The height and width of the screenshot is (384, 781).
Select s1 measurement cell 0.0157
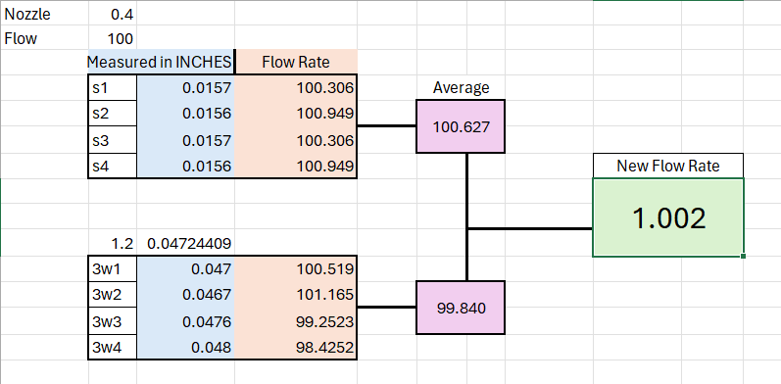(185, 88)
